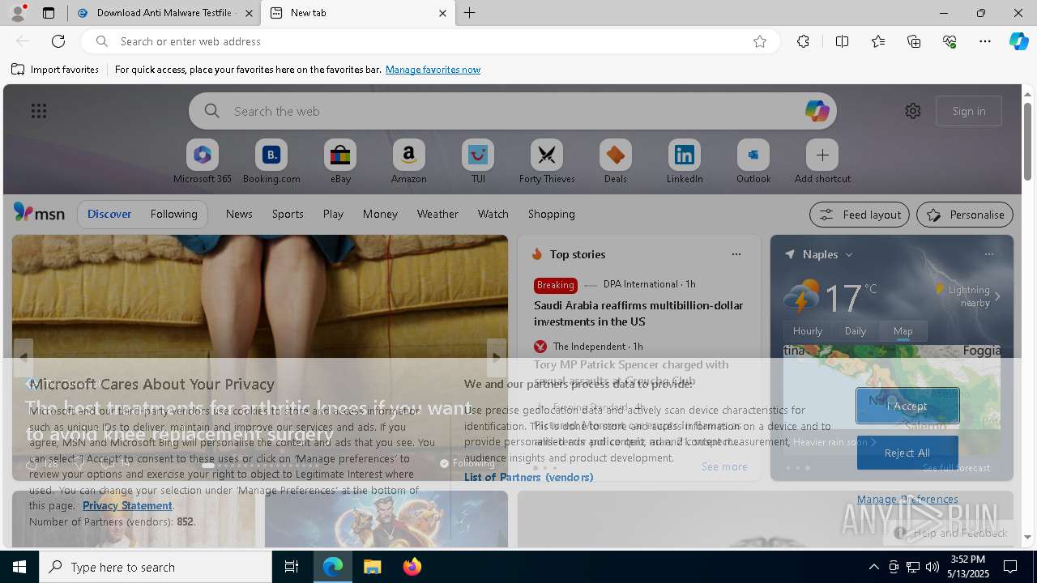The width and height of the screenshot is (1037, 583).
Task: Open a new tab with plus button
Action: click(x=470, y=13)
